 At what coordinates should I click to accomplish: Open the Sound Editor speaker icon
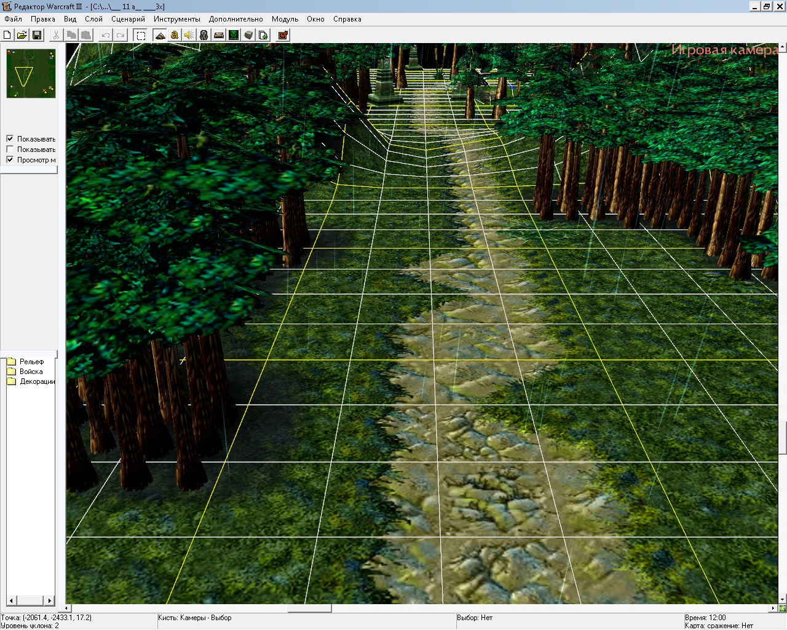click(189, 35)
